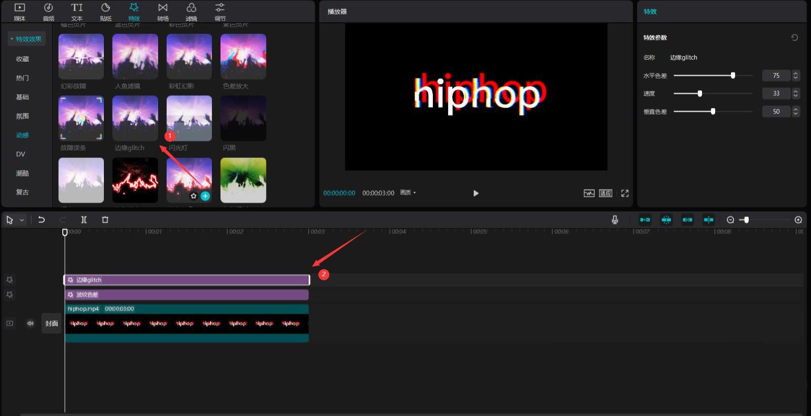Click the 适应 fit button in player
This screenshot has width=811, height=416.
[x=605, y=193]
